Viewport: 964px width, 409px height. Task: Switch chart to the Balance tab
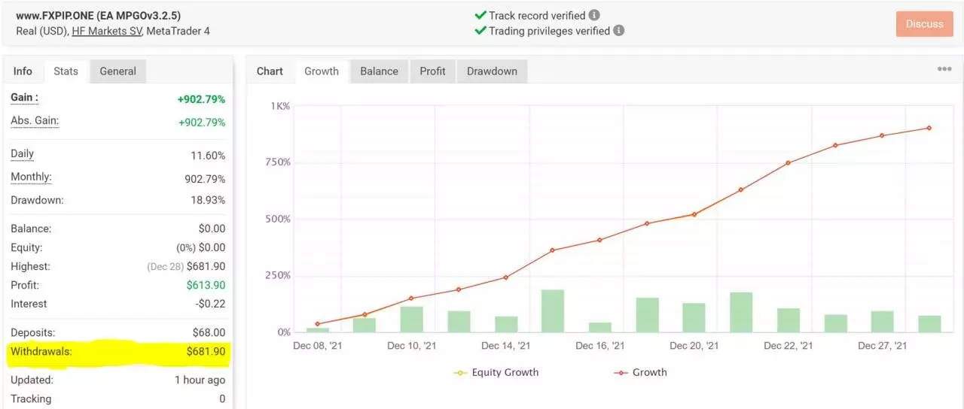379,71
